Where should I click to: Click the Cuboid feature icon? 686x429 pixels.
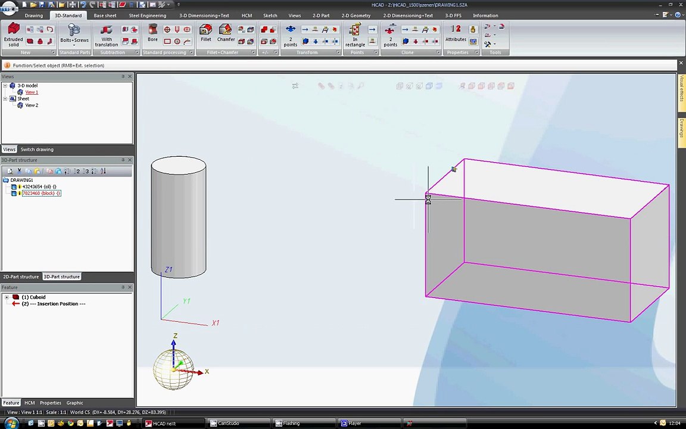pos(15,297)
